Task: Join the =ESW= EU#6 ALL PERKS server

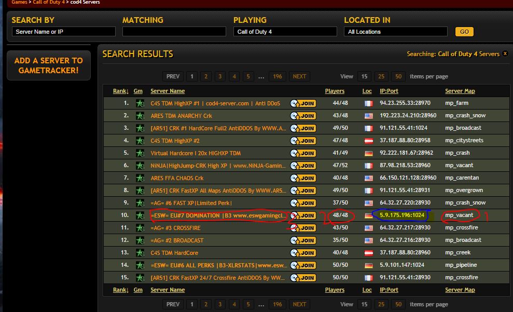Action: coord(303,265)
